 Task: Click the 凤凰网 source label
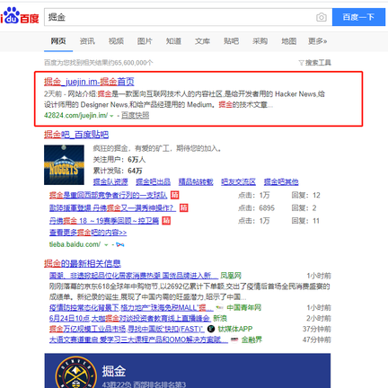231,276
